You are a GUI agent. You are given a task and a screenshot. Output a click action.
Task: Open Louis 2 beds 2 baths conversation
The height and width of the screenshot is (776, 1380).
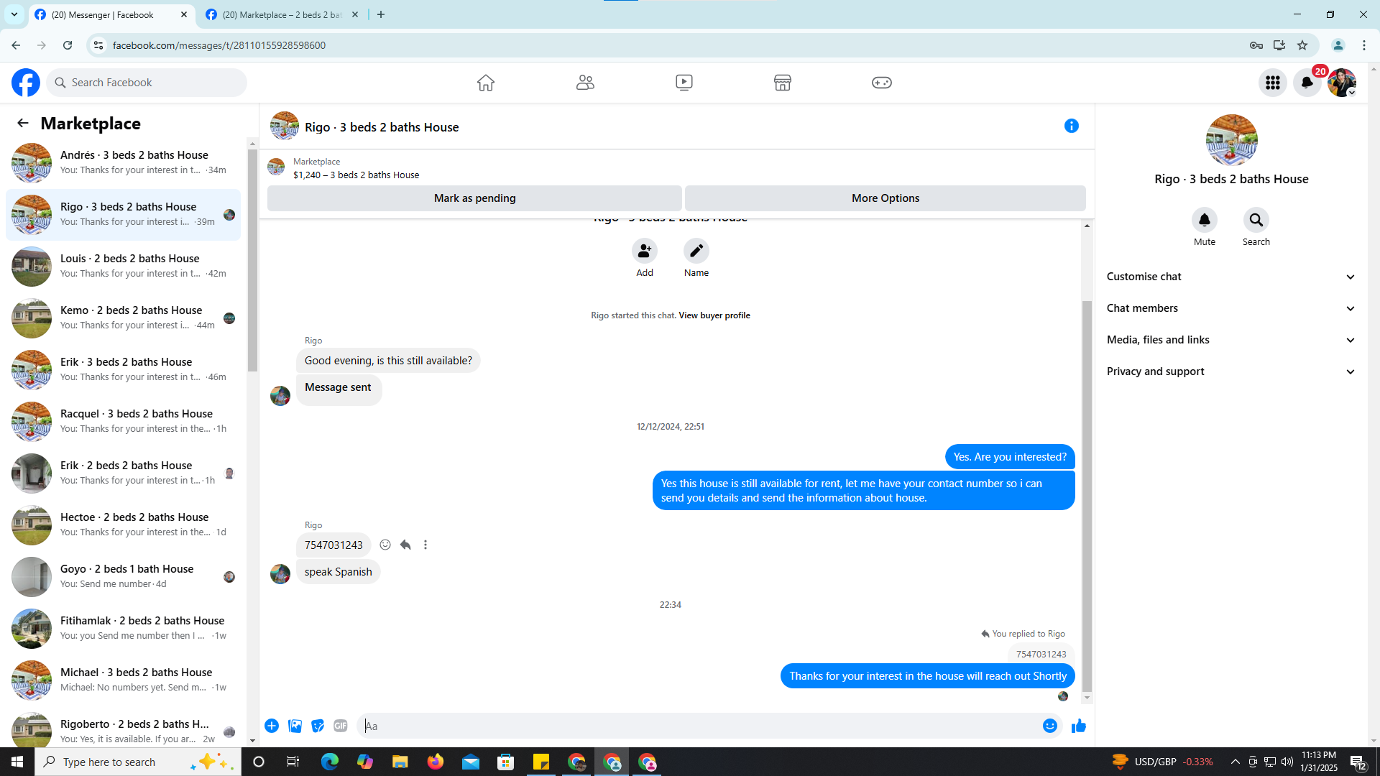pos(124,267)
